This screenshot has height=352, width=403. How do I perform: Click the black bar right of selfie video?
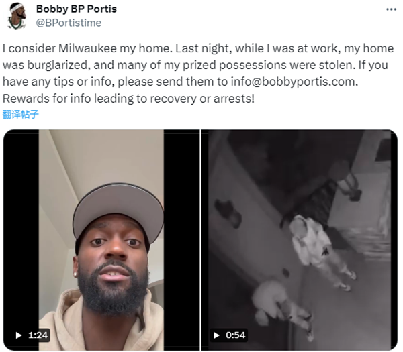click(x=181, y=240)
